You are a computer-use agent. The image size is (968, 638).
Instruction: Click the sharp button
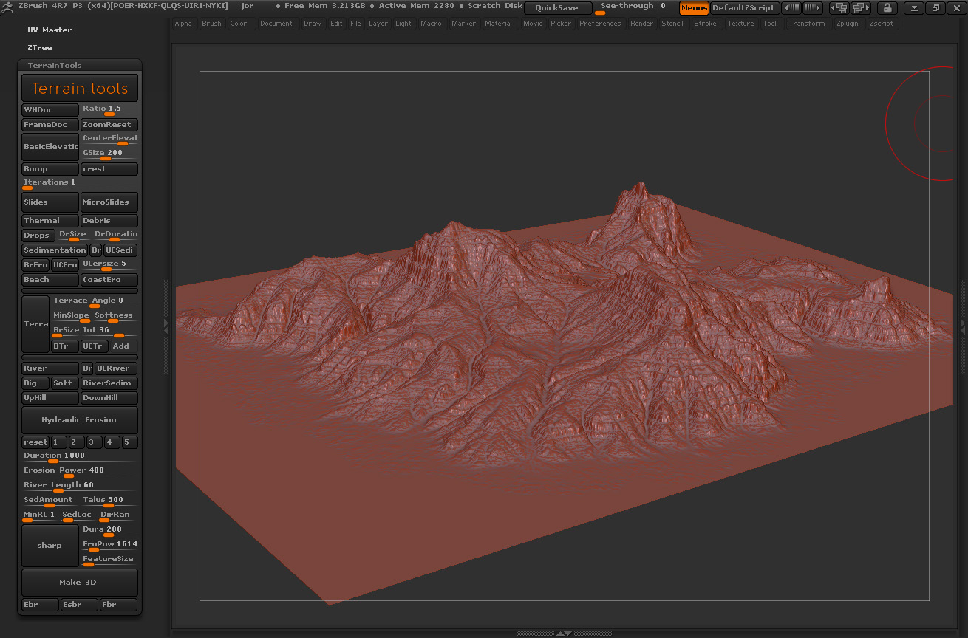pyautogui.click(x=50, y=545)
